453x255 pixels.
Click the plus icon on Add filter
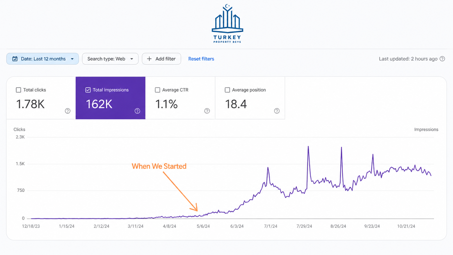click(149, 59)
